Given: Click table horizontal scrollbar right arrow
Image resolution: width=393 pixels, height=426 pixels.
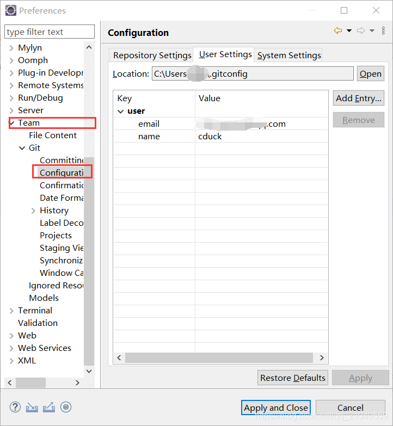Looking at the screenshot, I should point(322,357).
